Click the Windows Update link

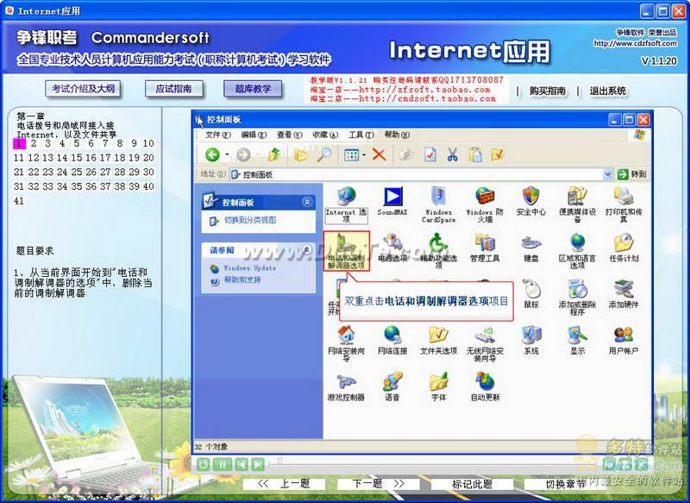tap(249, 267)
